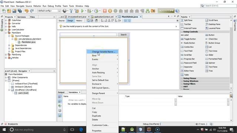Click the memory usage garbage collection bar
Image resolution: width=237 pixels, height=133 pixels.
[166, 11]
